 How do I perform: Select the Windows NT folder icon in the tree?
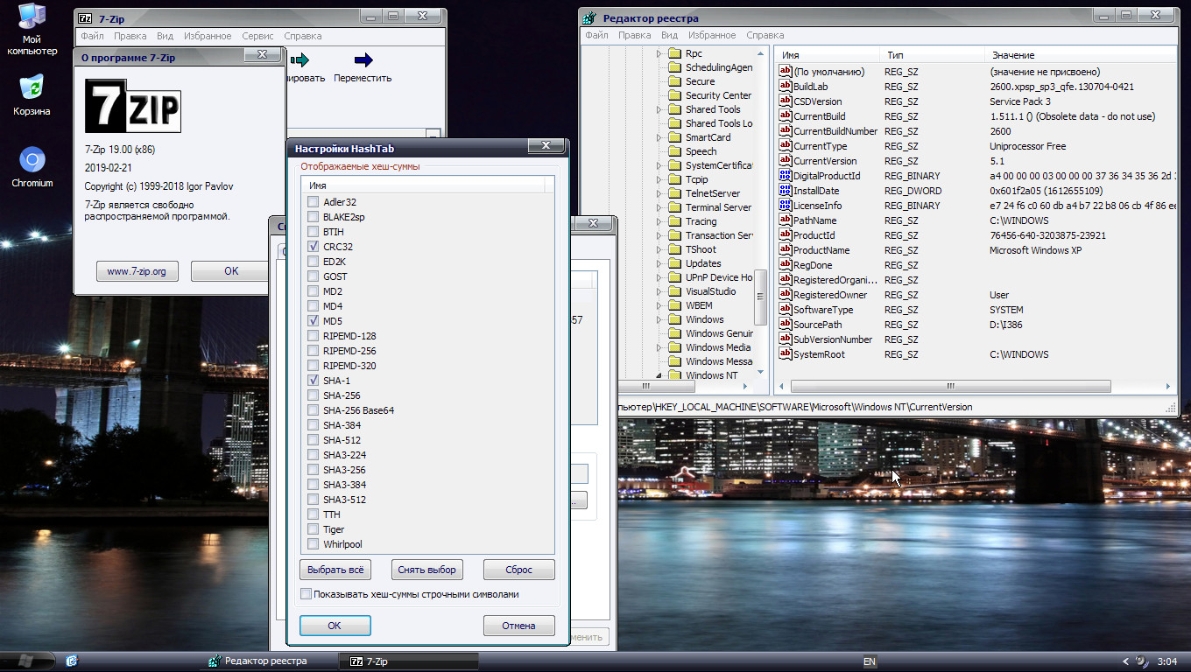674,375
